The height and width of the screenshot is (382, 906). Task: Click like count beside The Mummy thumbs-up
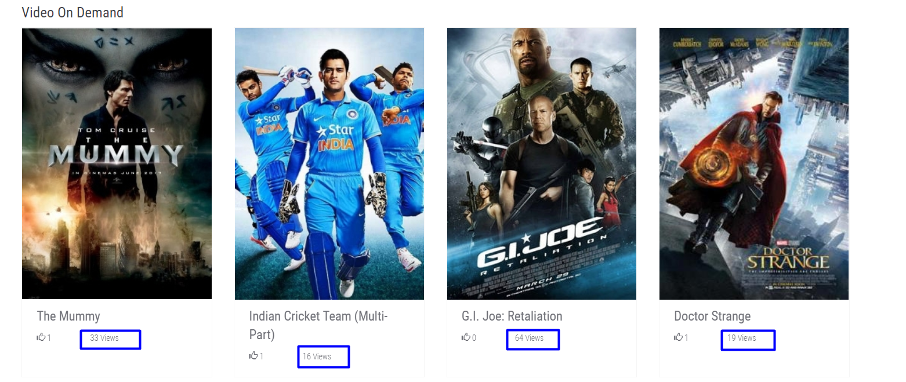pos(49,337)
